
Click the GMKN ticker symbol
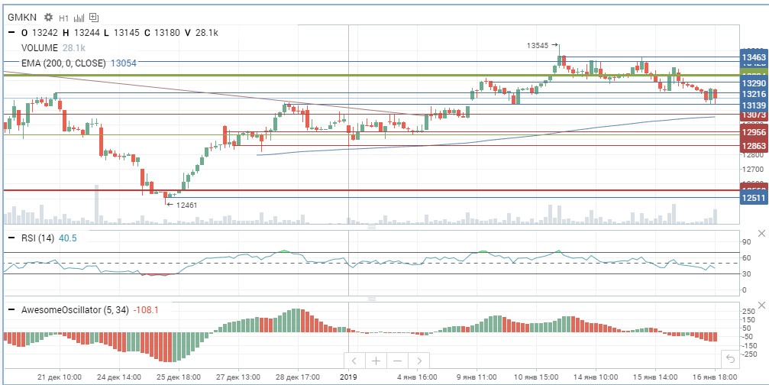click(23, 18)
